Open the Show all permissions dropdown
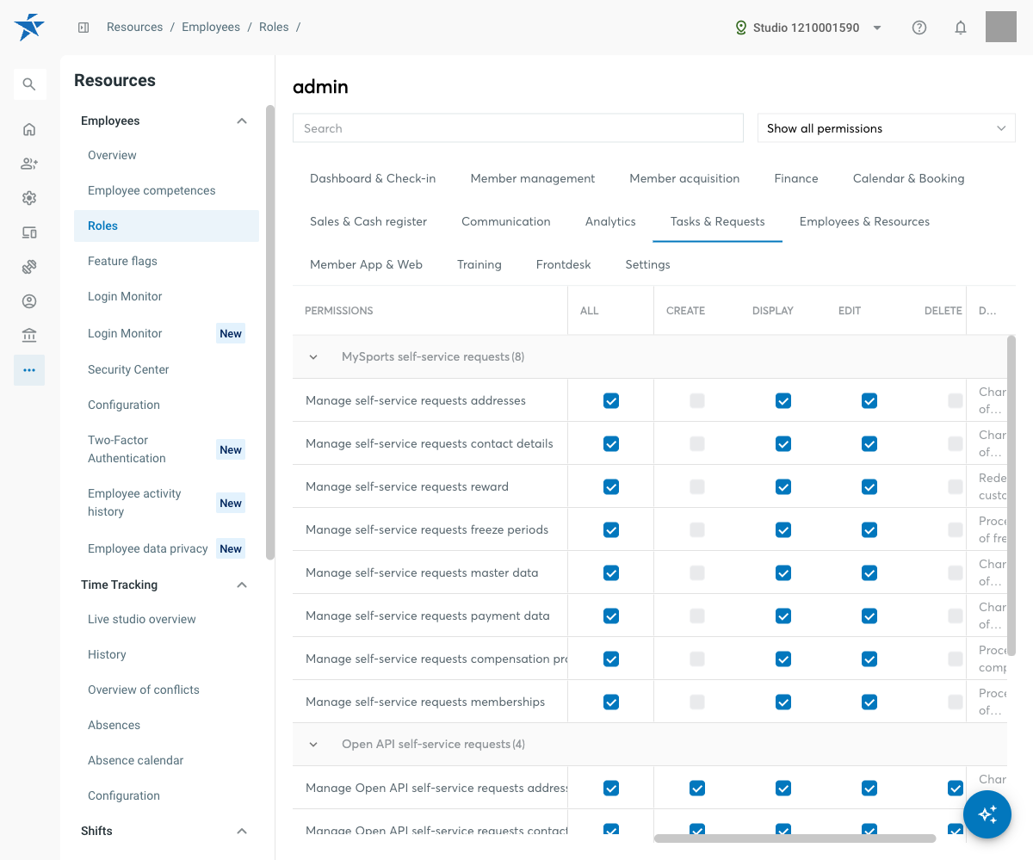 [887, 128]
